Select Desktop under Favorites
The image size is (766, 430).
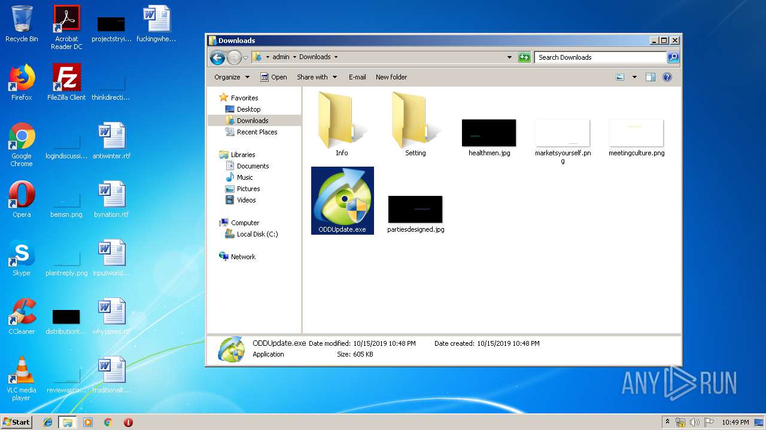coord(242,109)
